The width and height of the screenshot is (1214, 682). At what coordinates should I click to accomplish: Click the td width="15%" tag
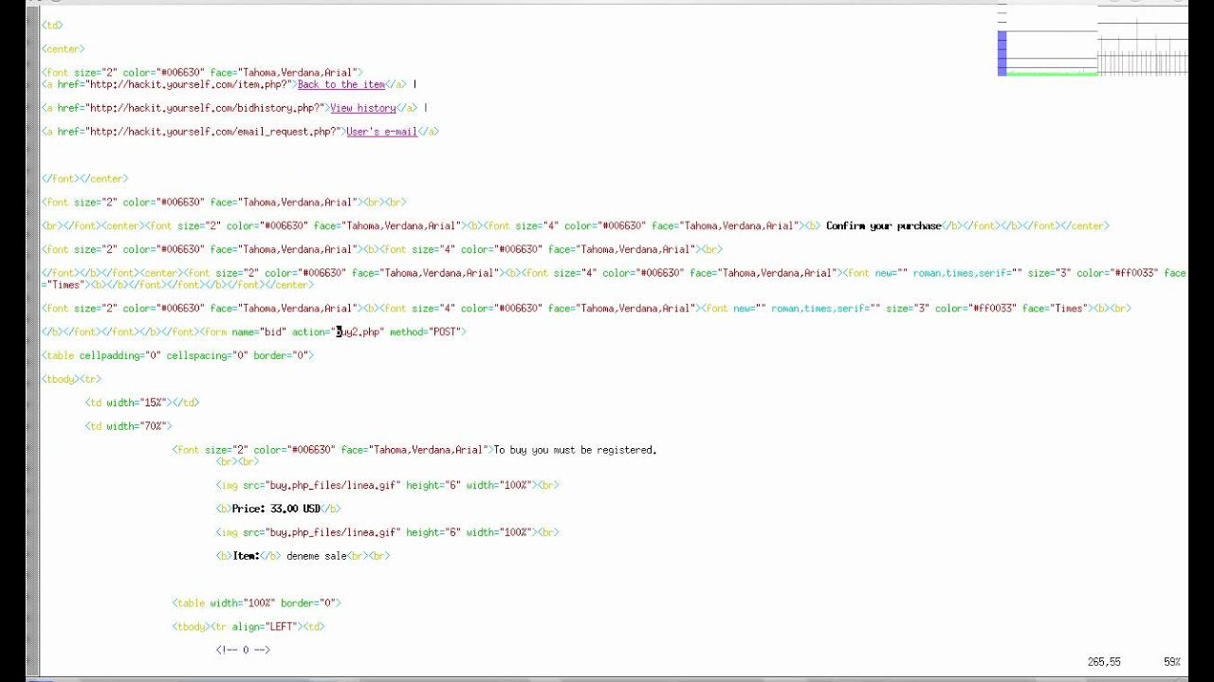[126, 403]
